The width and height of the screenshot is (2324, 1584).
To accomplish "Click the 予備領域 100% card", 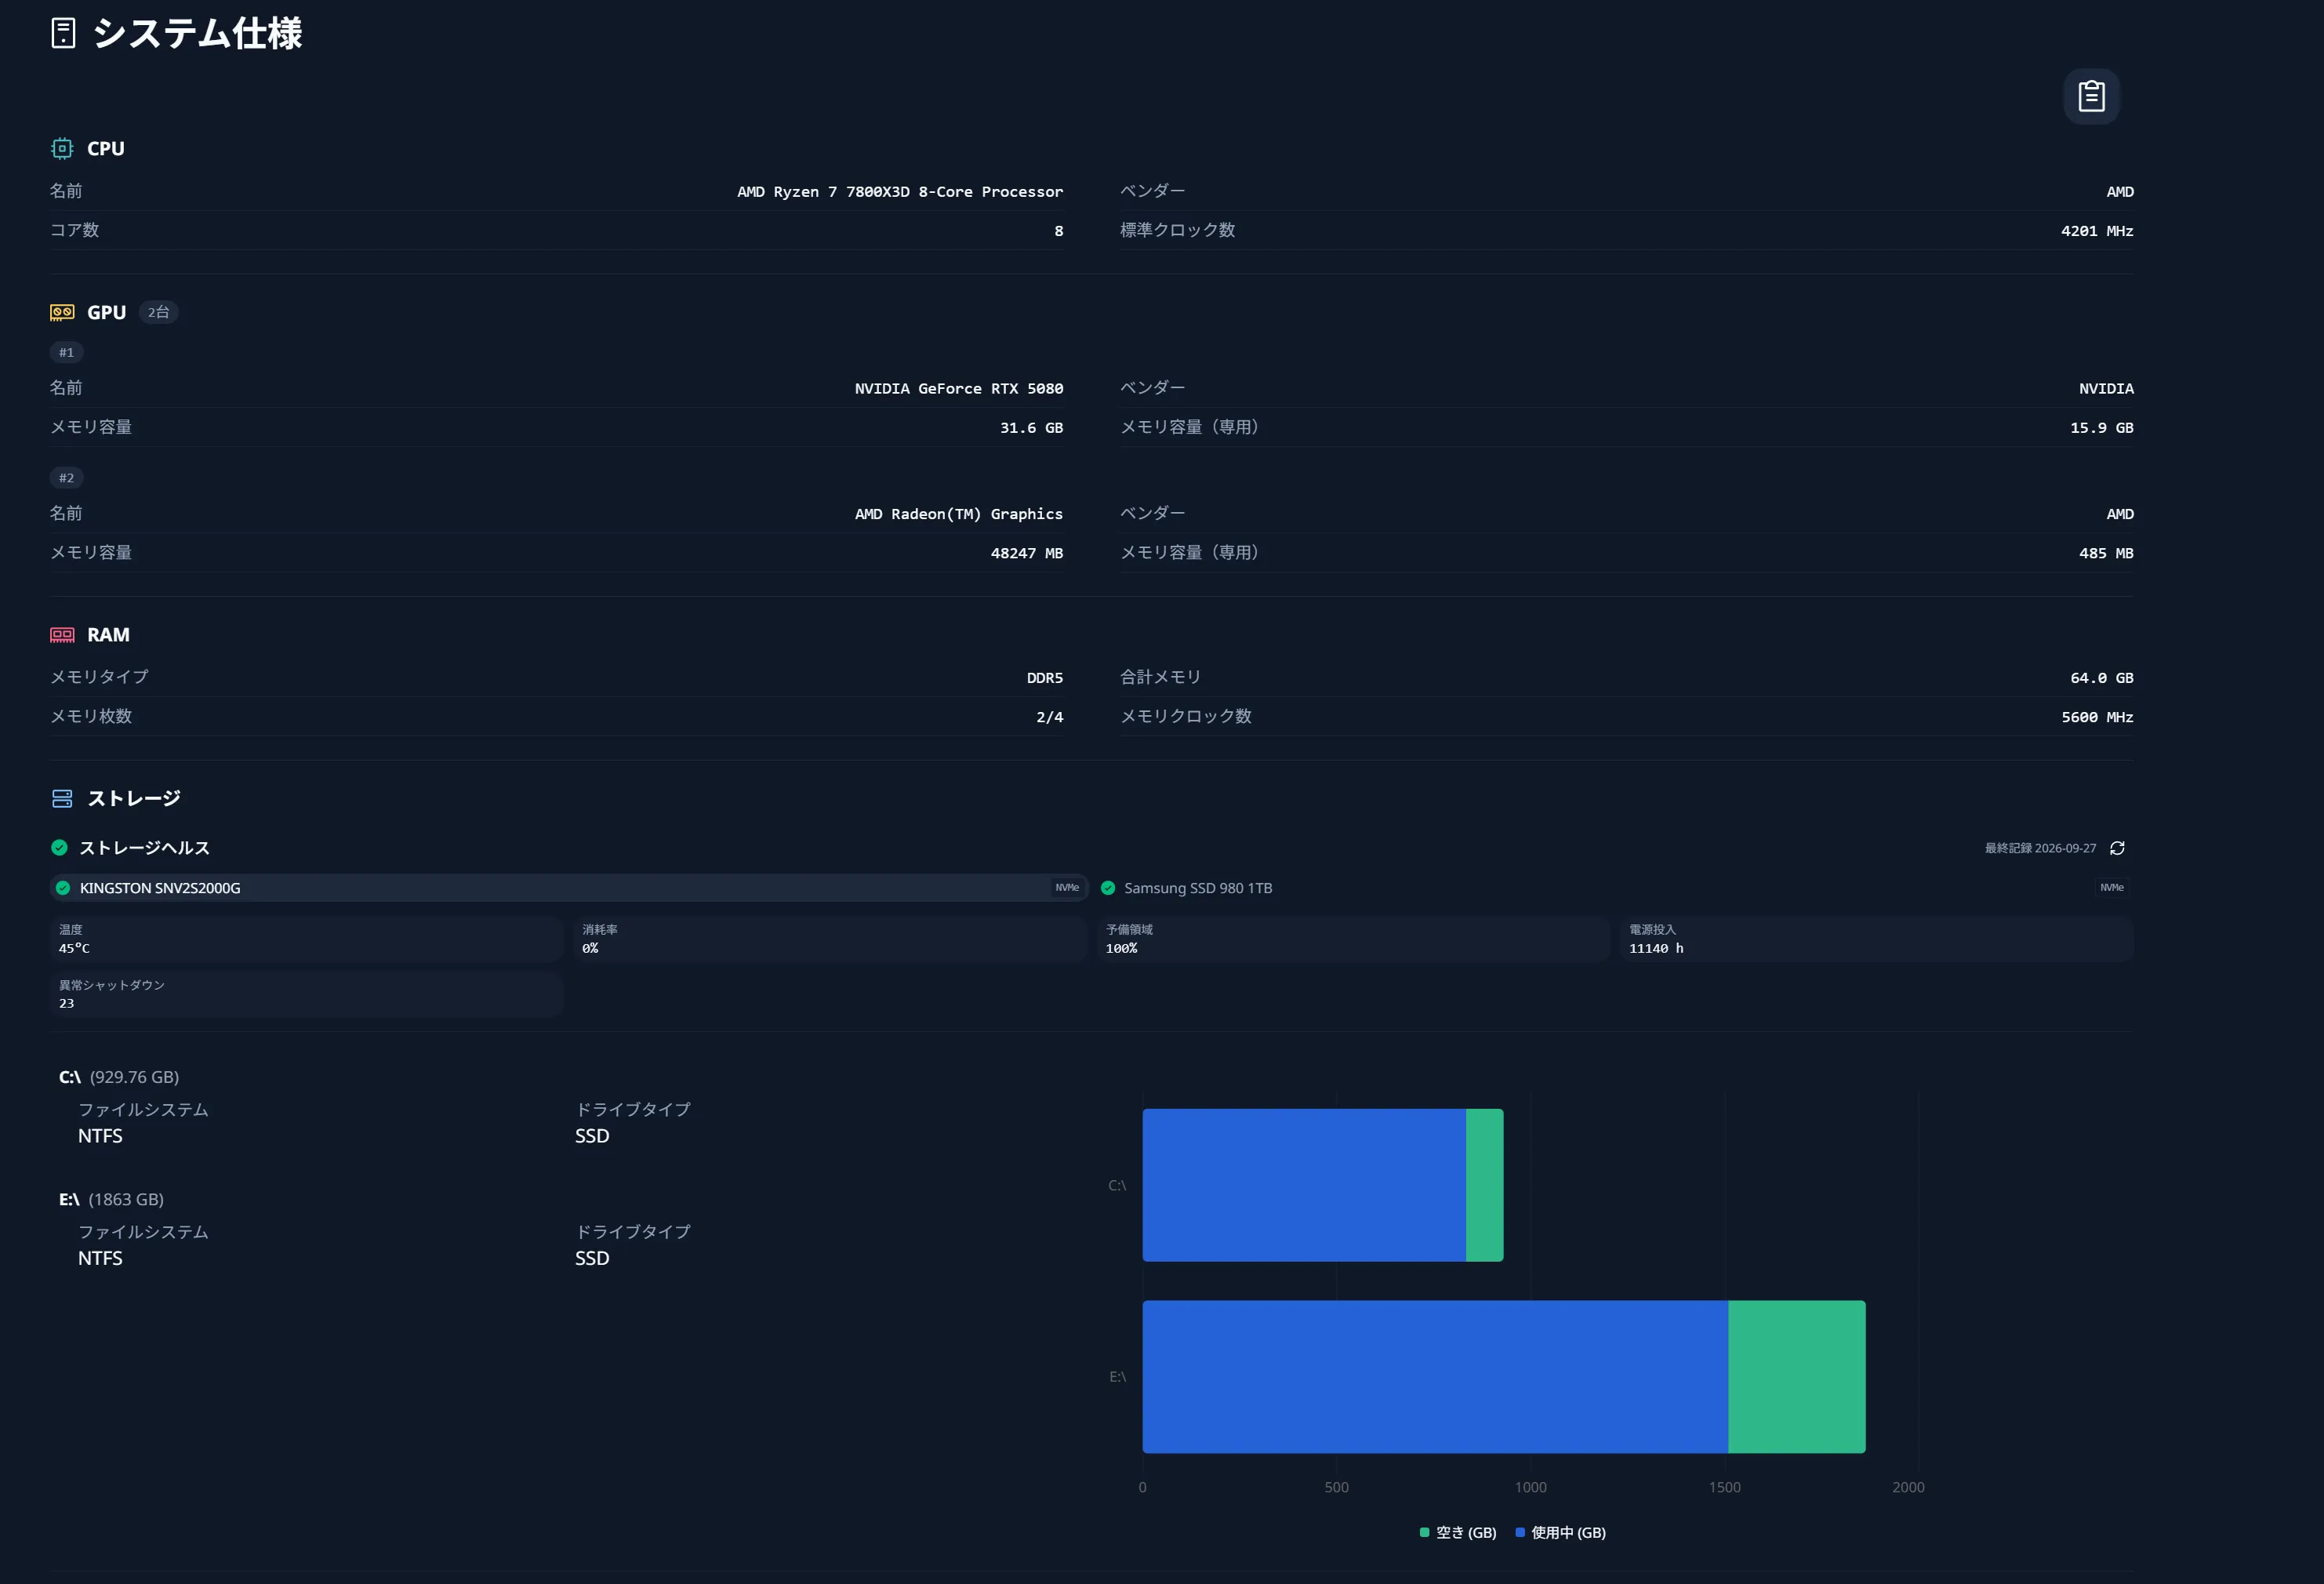I will tap(1353, 939).
